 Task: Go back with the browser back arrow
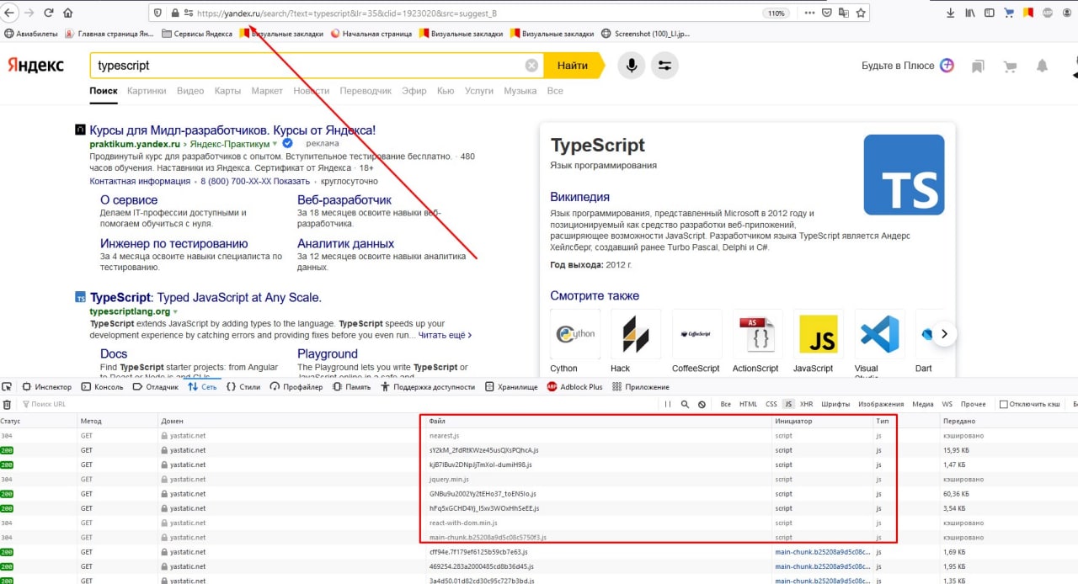[x=10, y=13]
